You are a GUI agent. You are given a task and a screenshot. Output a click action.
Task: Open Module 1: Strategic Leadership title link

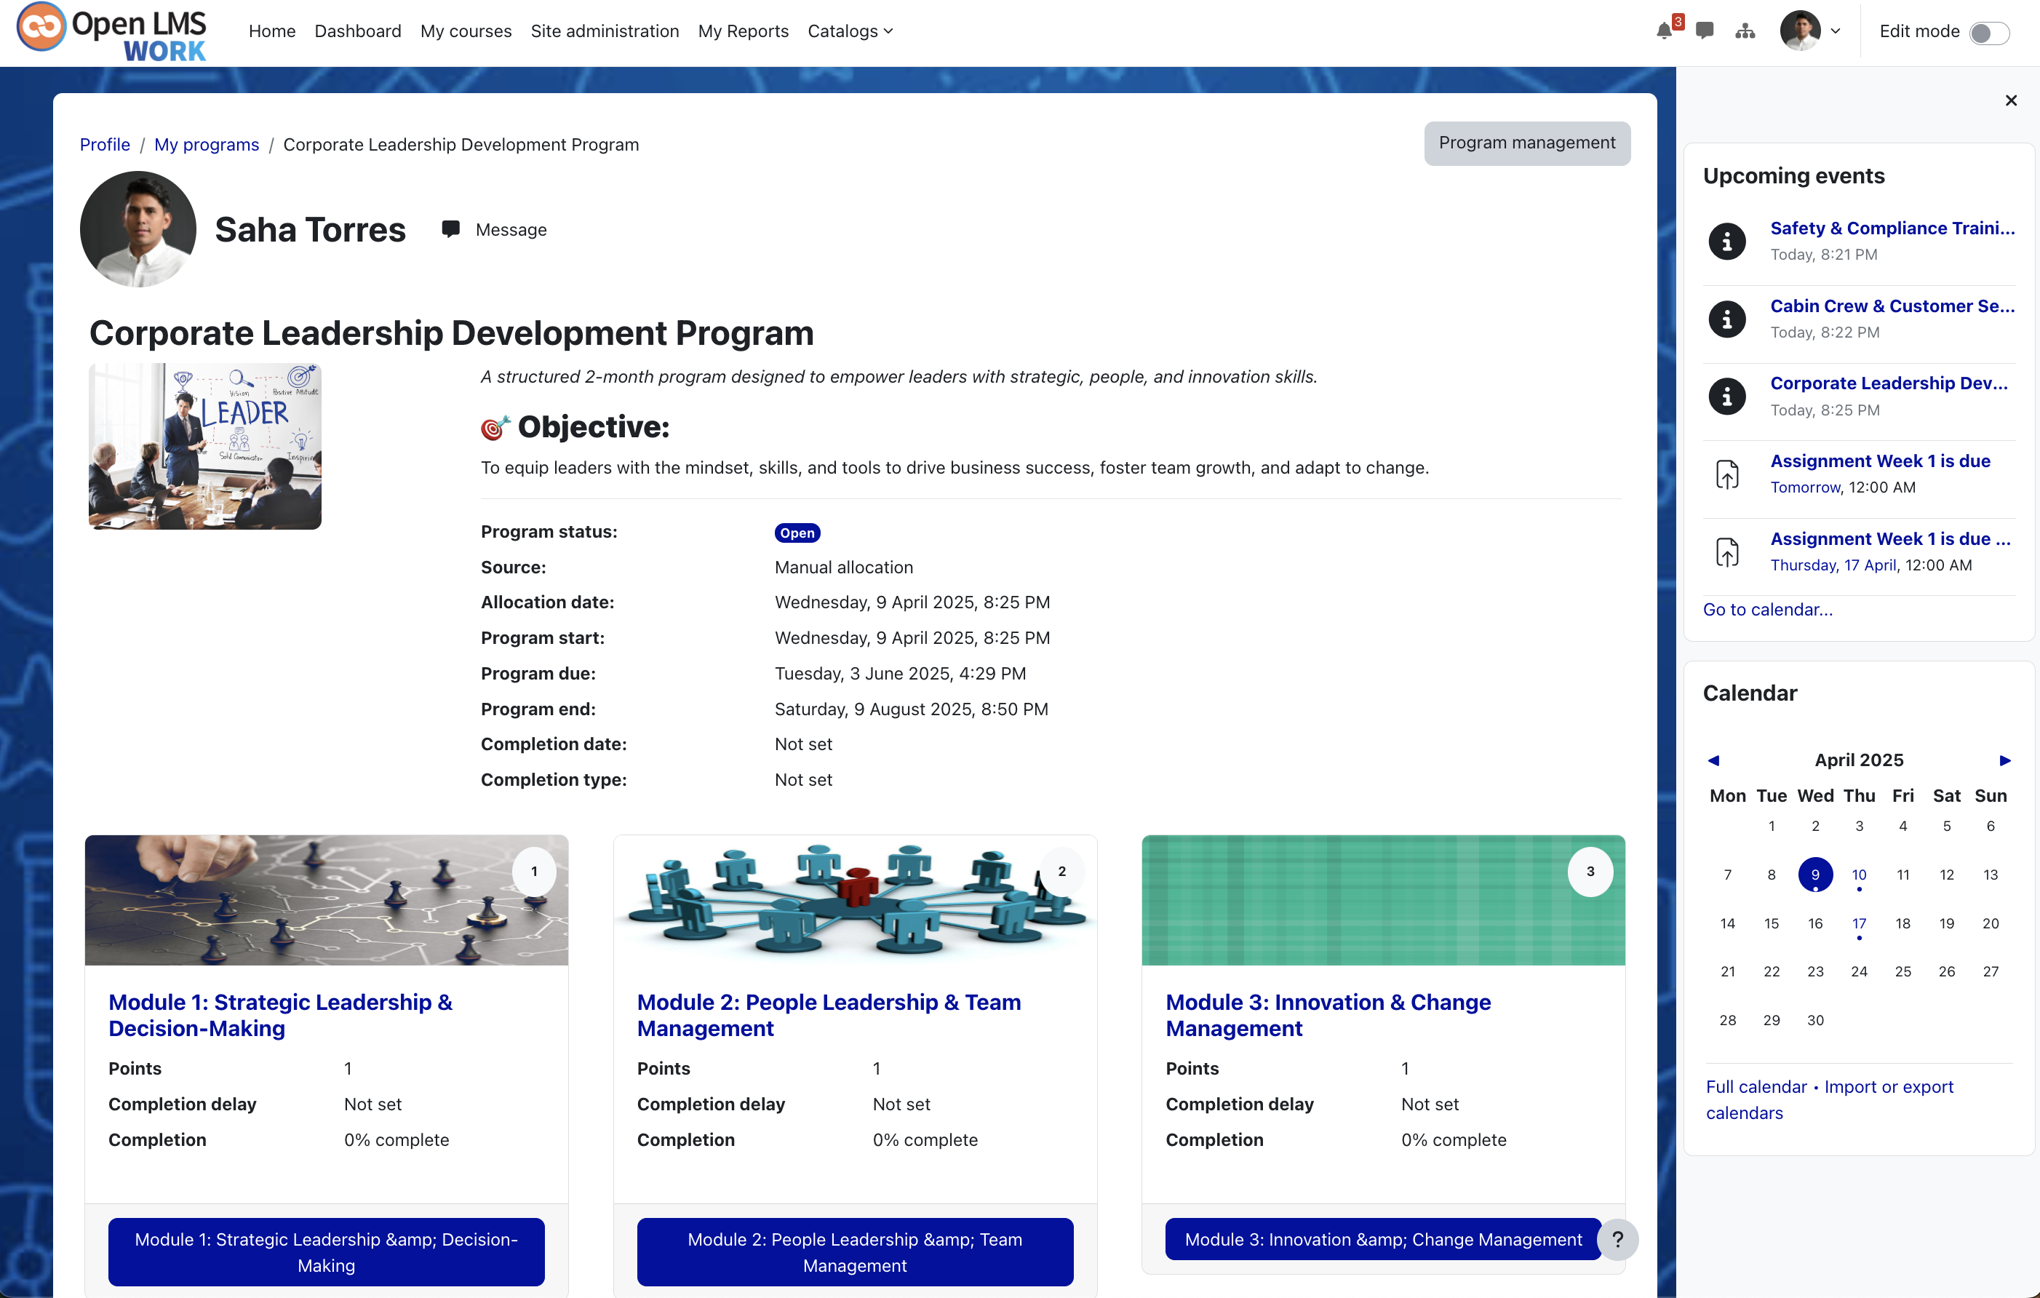click(x=280, y=1015)
